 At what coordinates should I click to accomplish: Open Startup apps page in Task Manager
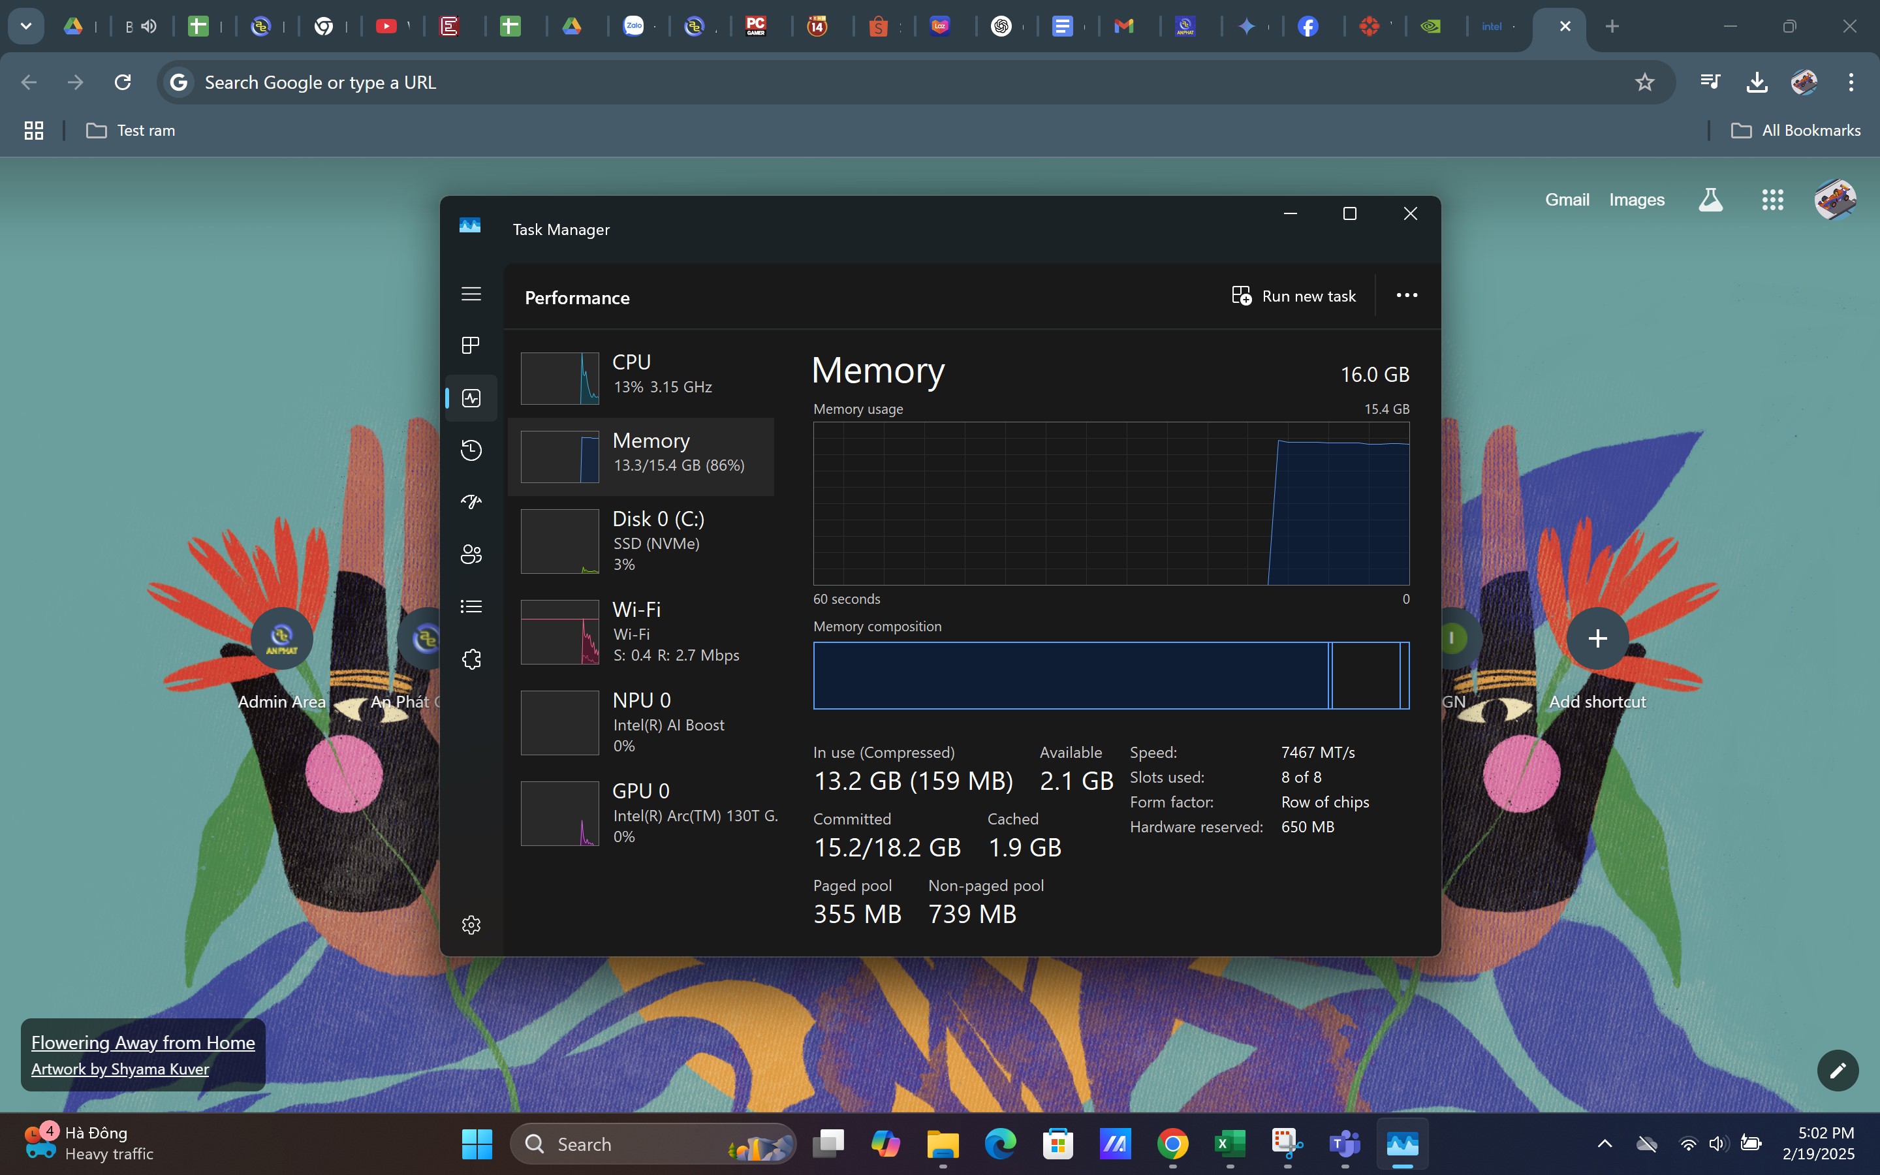[x=471, y=502]
